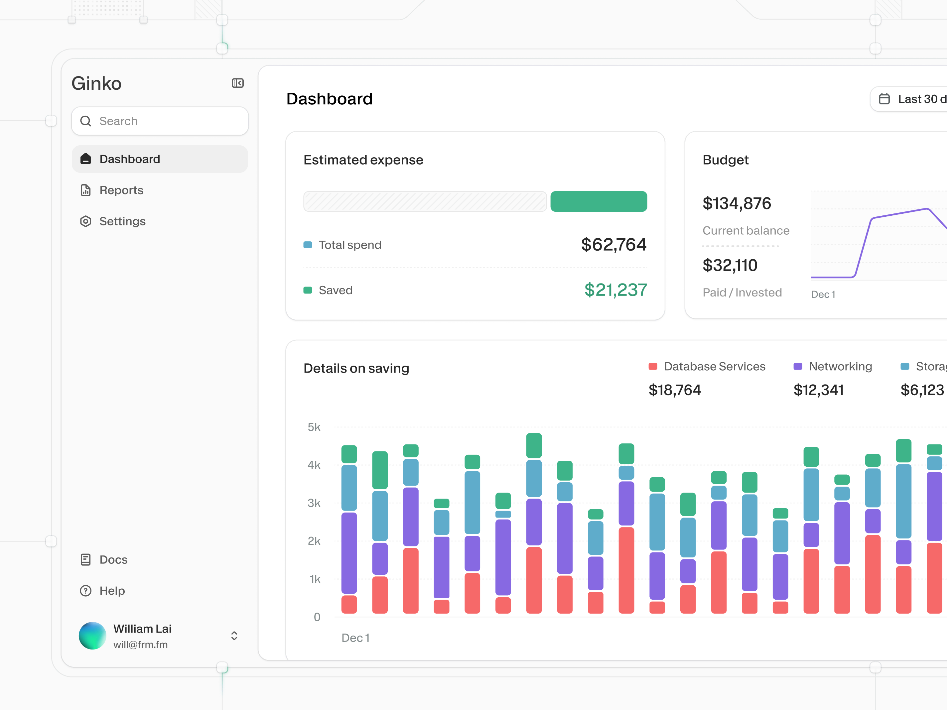Go to the Reports page
Viewport: 947px width, 710px height.
(x=122, y=190)
